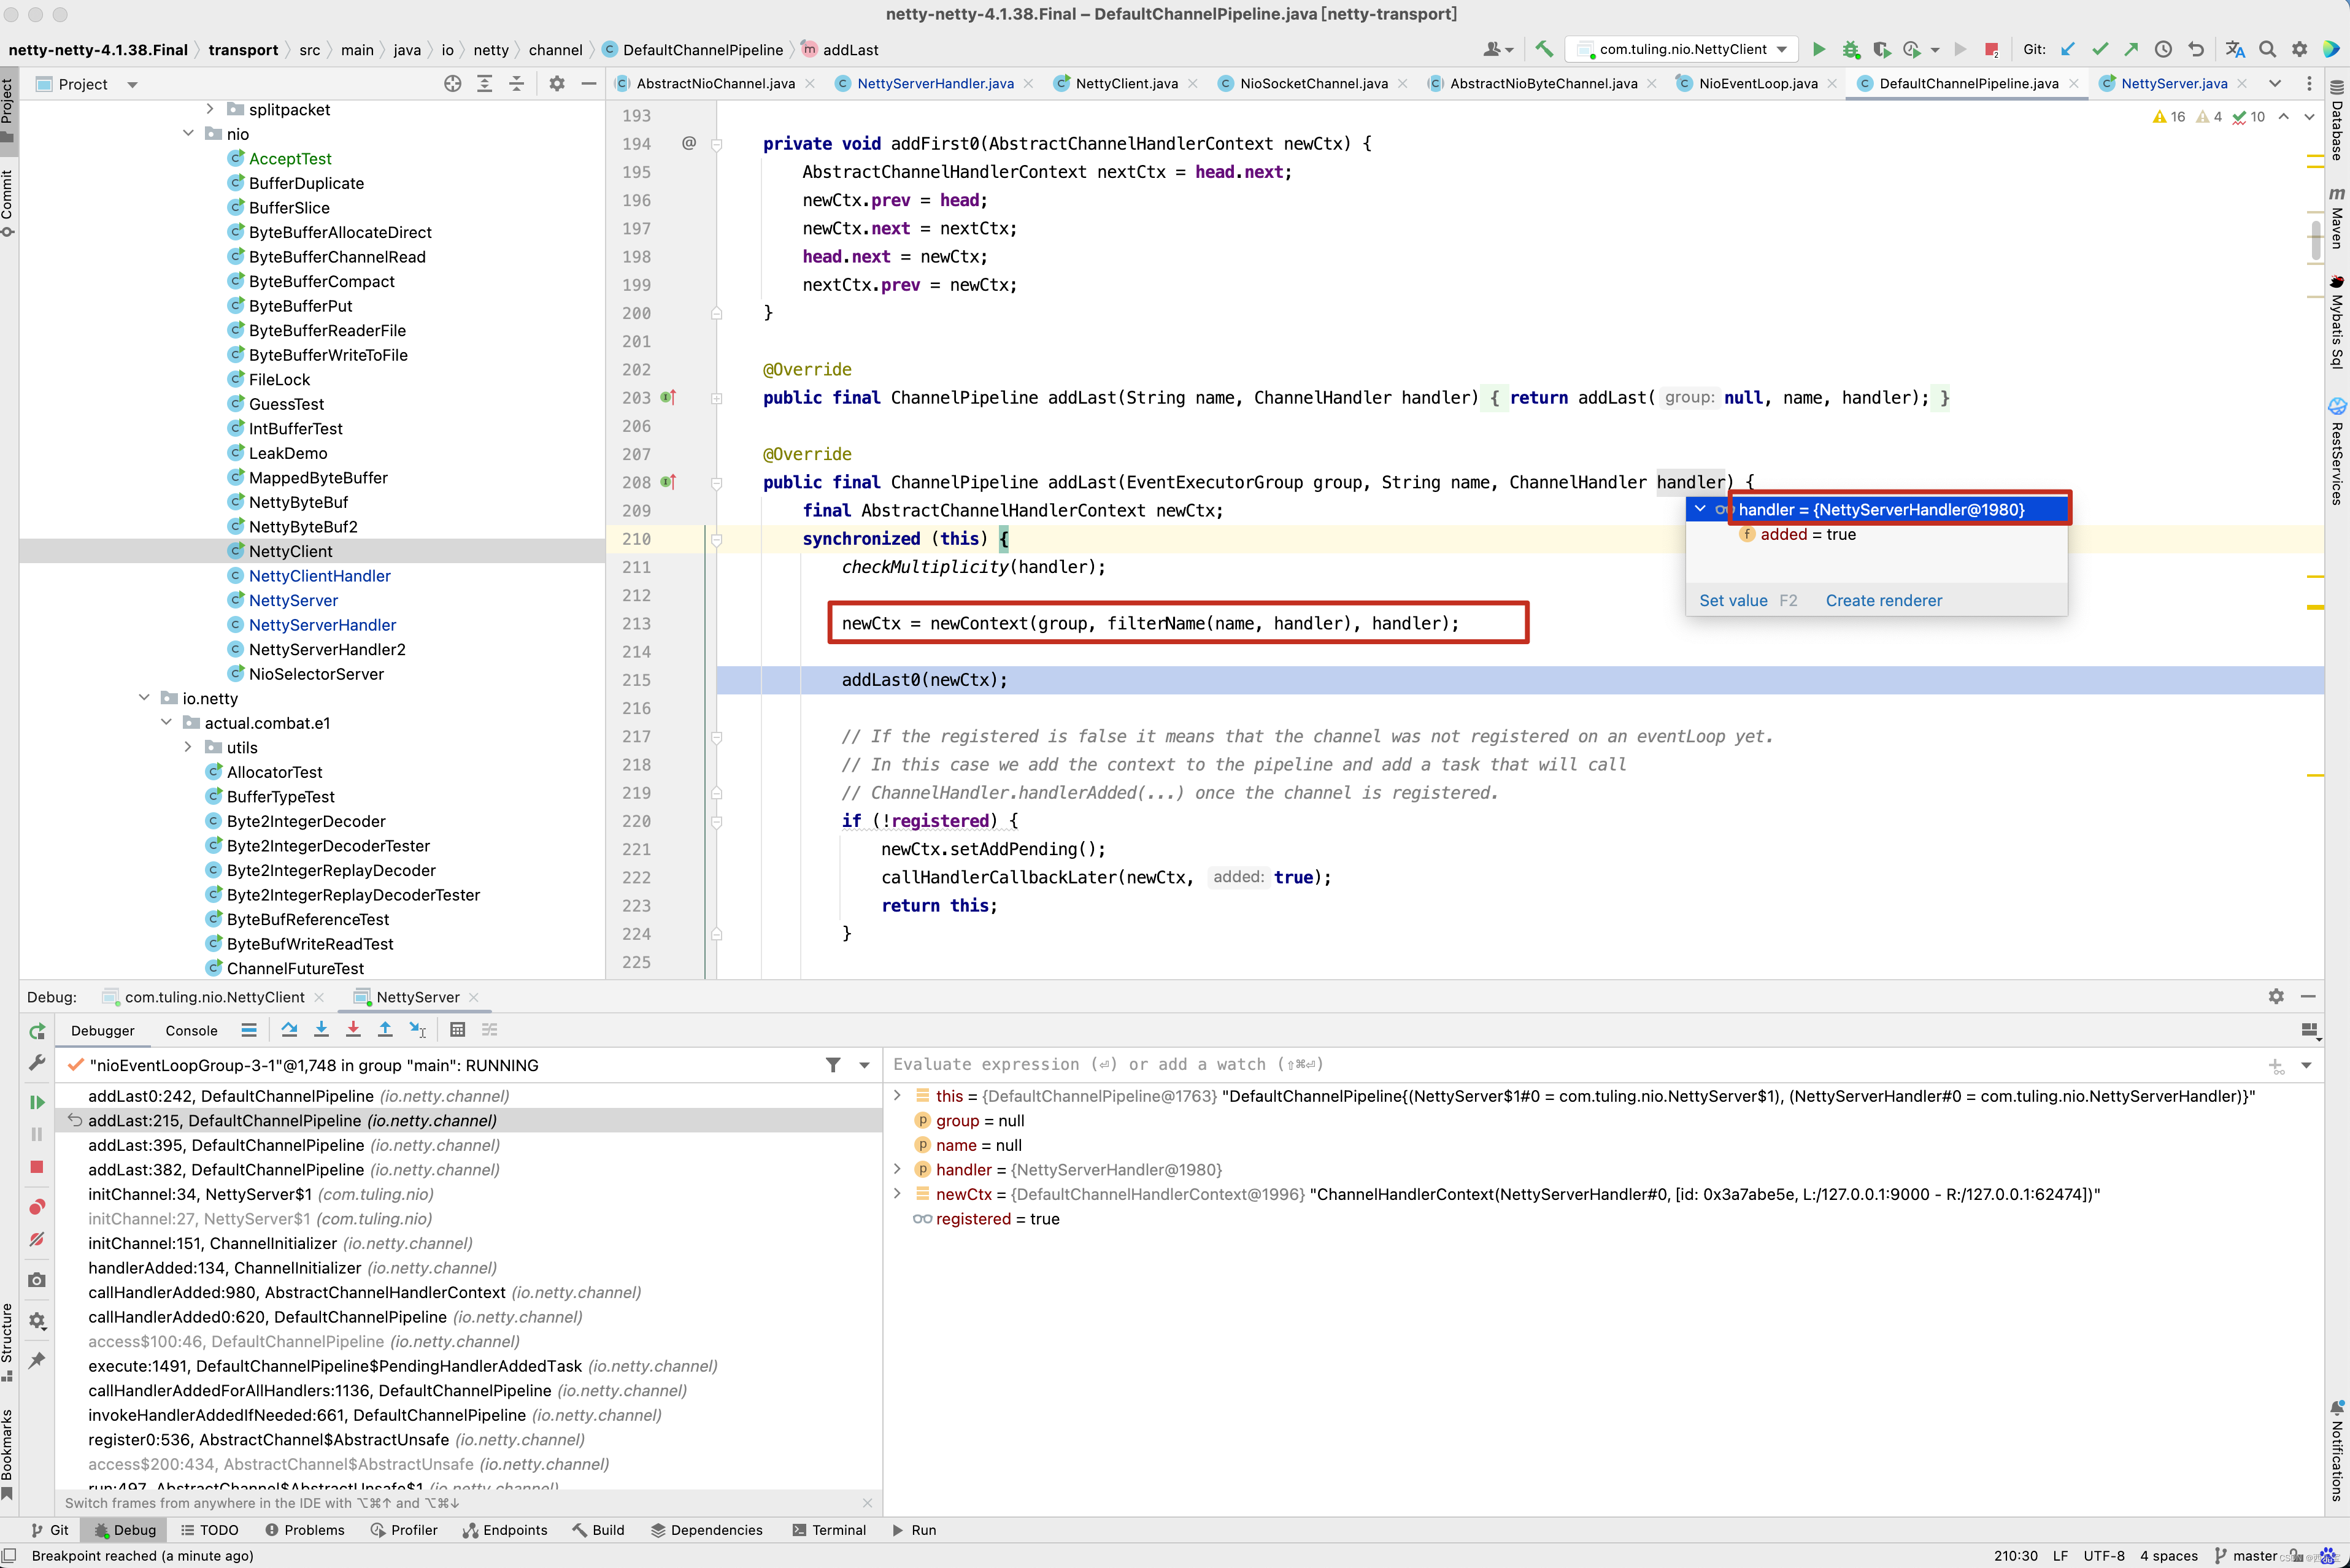
Task: Open the Console tab in debugger
Action: pos(191,1030)
